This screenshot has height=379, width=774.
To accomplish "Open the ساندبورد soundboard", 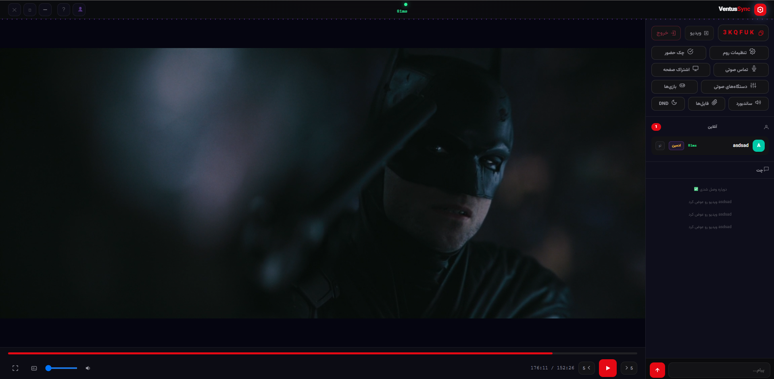I will 749,103.
